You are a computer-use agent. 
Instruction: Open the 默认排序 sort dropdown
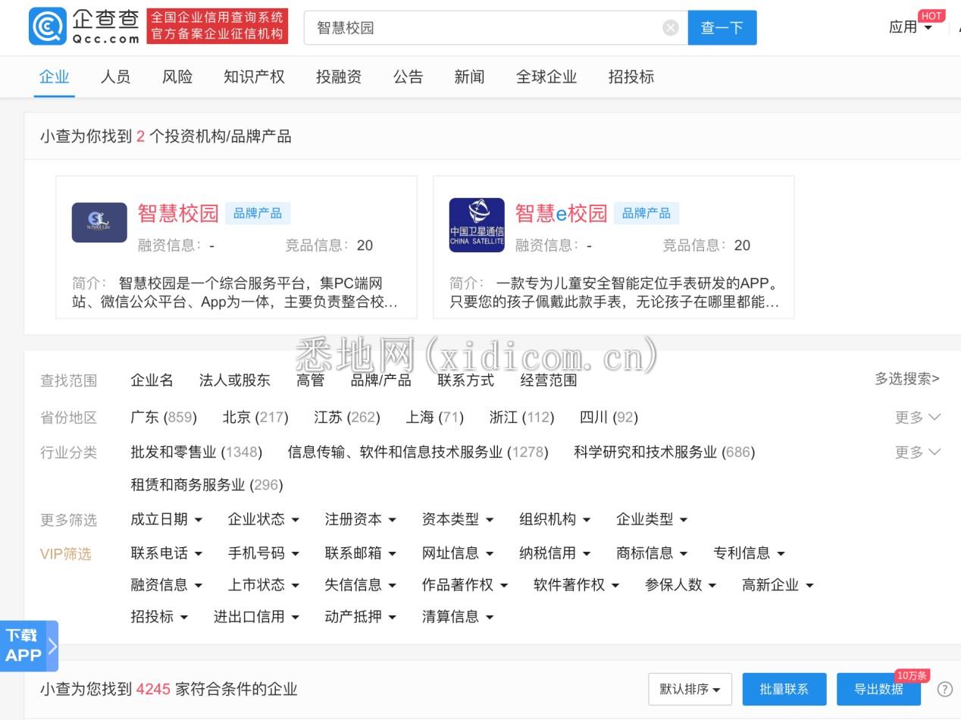click(690, 689)
